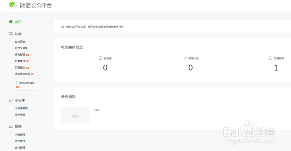Click the 功能 grid icon
Screen dimensions: 291x151
click(x=11, y=33)
